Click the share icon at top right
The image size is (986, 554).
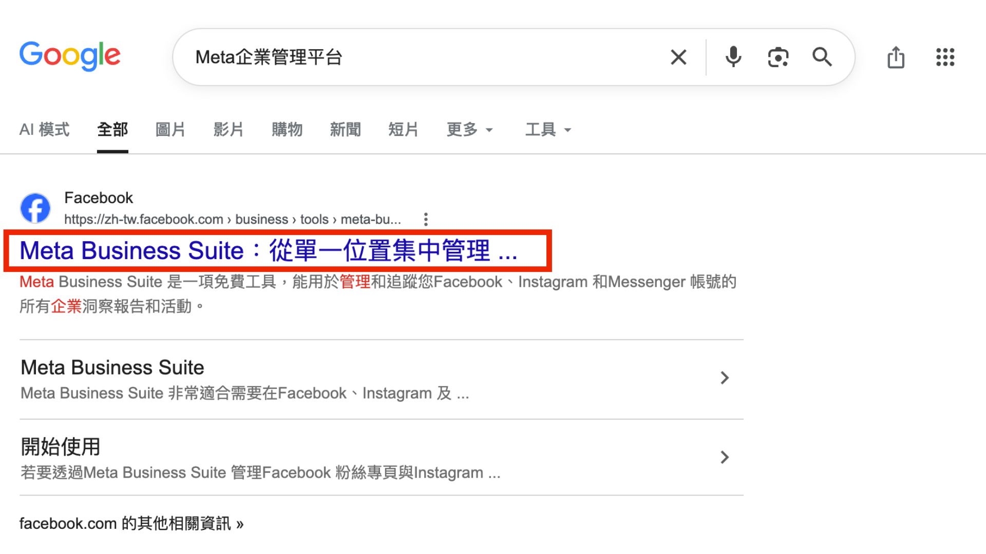tap(896, 57)
